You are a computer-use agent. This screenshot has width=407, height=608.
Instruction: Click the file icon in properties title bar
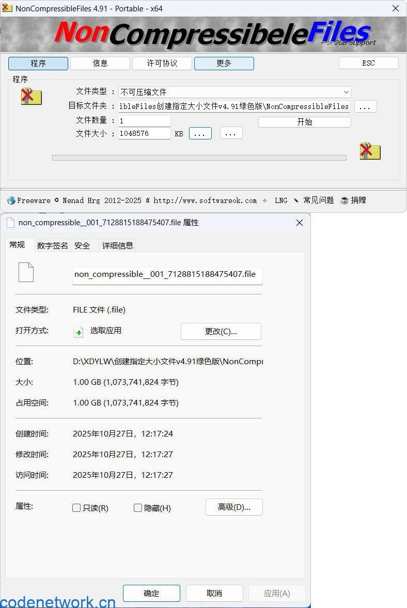click(x=10, y=223)
